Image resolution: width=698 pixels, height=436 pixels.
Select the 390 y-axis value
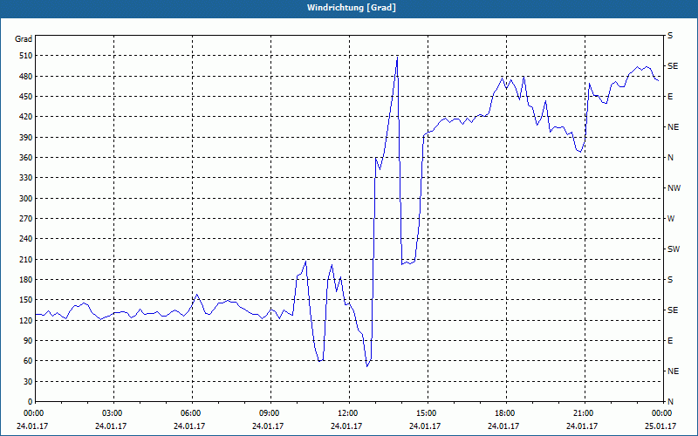click(x=26, y=137)
